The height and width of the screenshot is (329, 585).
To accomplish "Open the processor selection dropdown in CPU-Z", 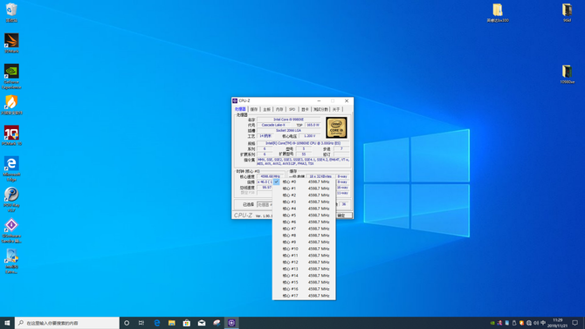I will click(265, 204).
